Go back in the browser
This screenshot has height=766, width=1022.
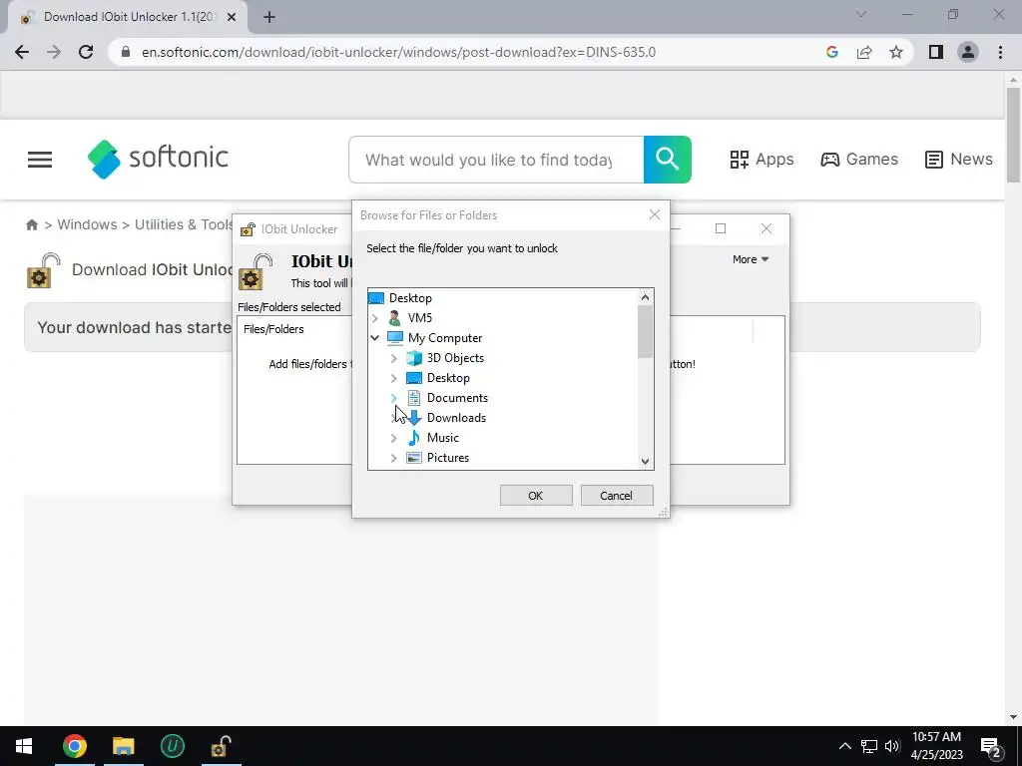[22, 52]
